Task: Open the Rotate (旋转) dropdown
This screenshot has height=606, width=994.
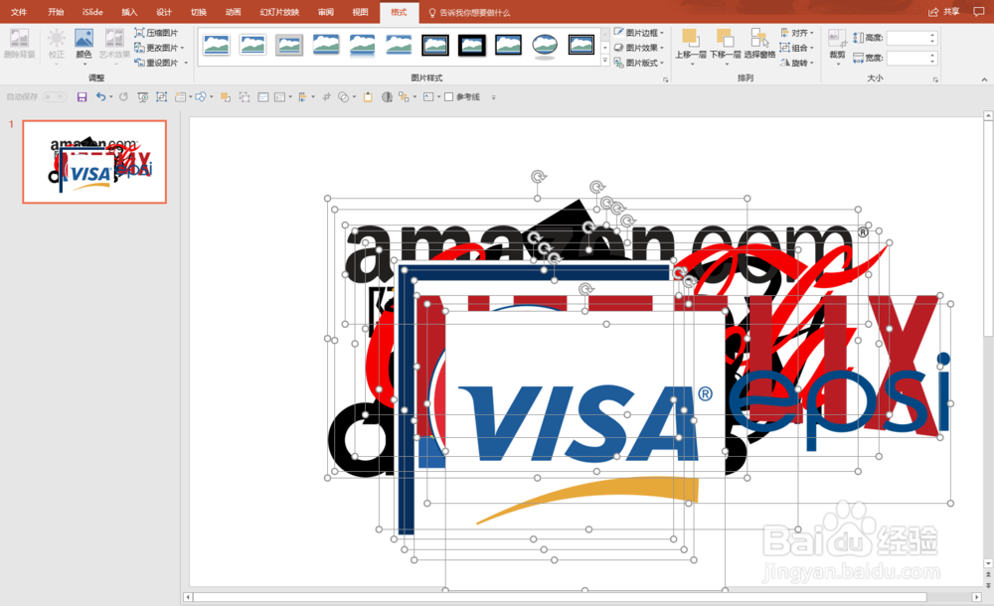Action: (797, 63)
